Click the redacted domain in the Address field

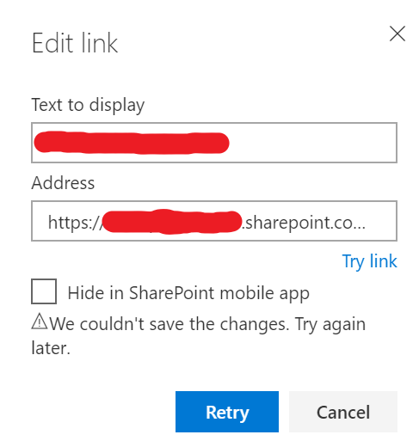172,222
